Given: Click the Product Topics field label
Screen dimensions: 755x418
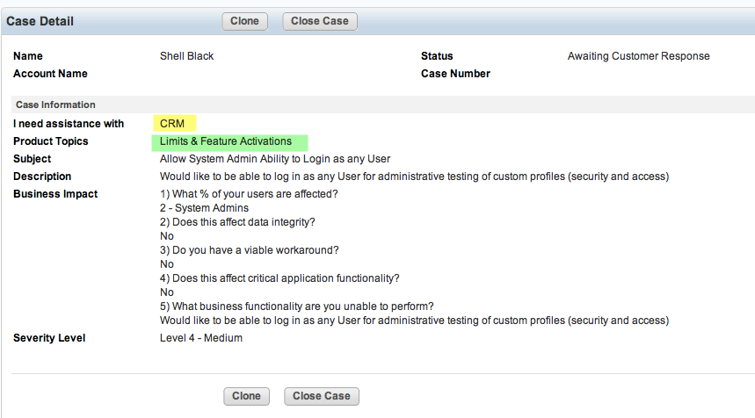Looking at the screenshot, I should tap(51, 141).
